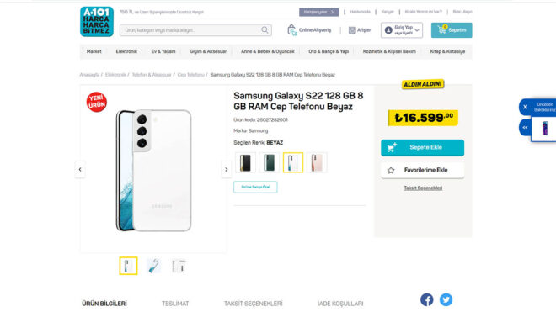Open Afişler brochure icon
The image size is (556, 312).
tap(352, 30)
